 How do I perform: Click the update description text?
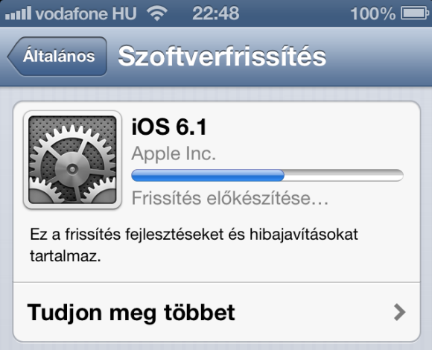(x=194, y=245)
